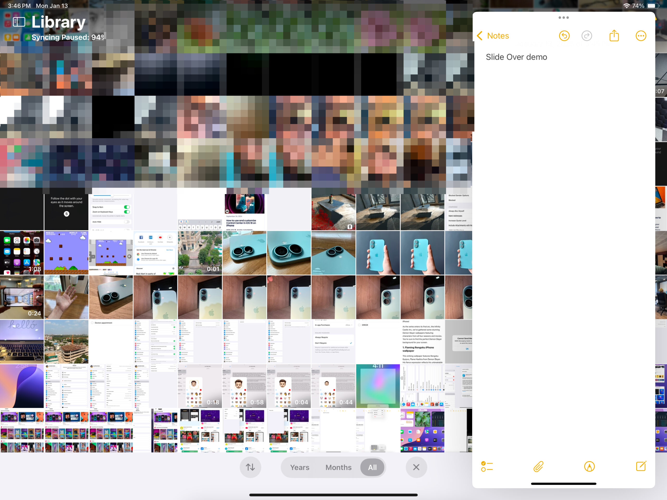667x500 pixels.
Task: Click the Slide Over demo note text
Action: [516, 57]
